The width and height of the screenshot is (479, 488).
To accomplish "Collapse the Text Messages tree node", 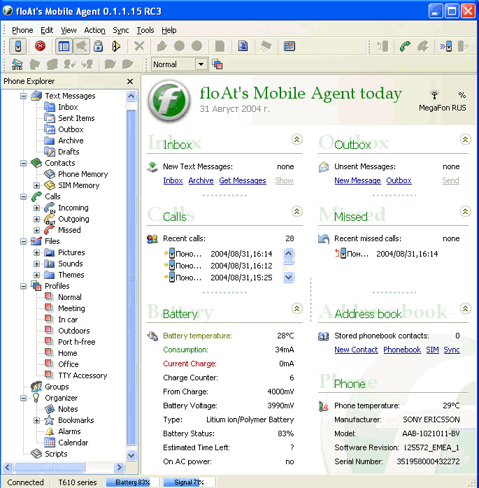I will click(x=23, y=96).
